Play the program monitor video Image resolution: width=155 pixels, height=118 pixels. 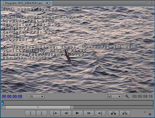tap(77, 113)
